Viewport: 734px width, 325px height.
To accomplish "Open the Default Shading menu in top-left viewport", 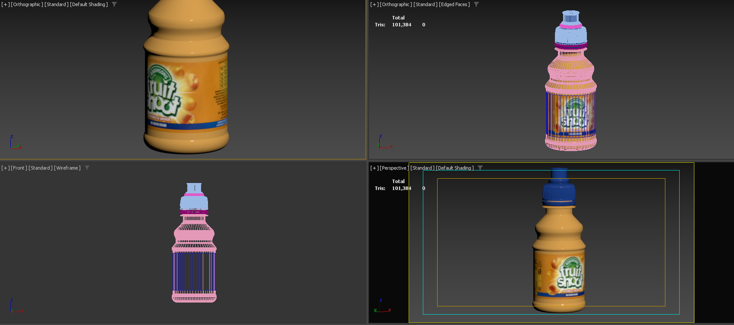I will coord(89,4).
